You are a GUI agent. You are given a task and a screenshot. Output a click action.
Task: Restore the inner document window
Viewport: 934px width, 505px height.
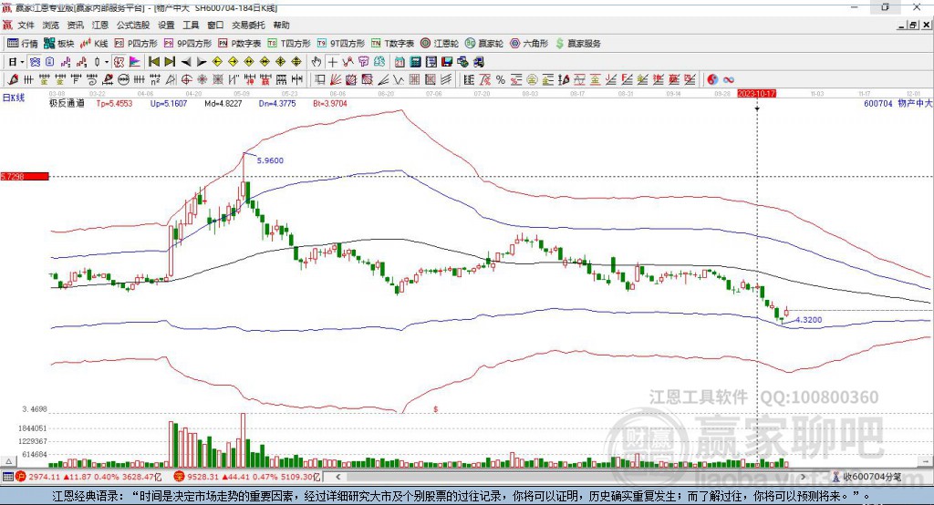pyautogui.click(x=913, y=25)
